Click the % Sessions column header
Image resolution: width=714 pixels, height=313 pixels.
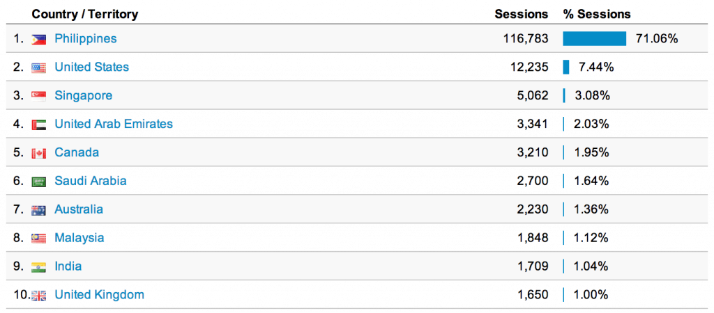(x=597, y=14)
